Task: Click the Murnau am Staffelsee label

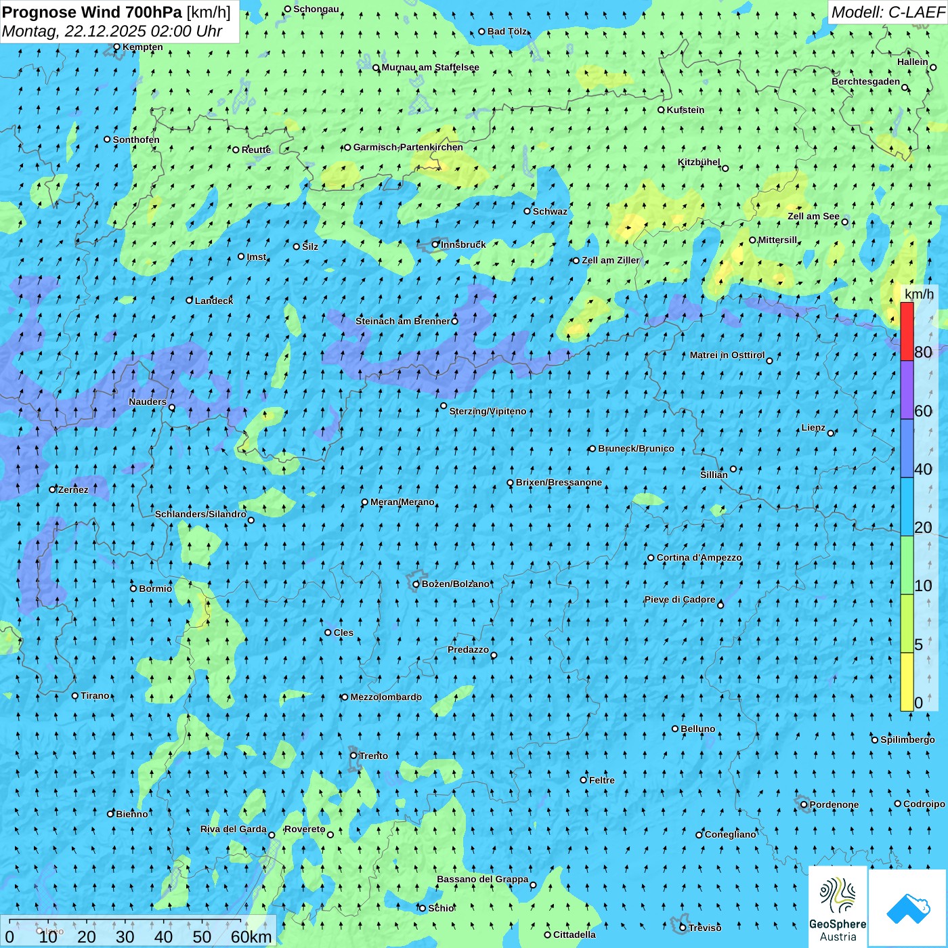Action: click(x=431, y=67)
